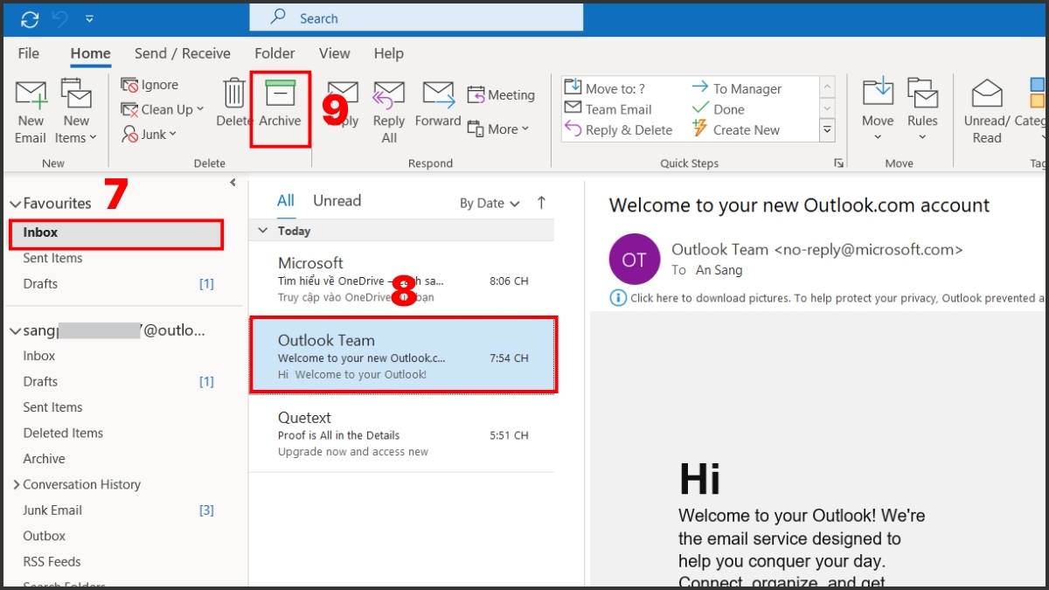1049x590 pixels.
Task: Collapse the folder pane
Action: tap(233, 183)
